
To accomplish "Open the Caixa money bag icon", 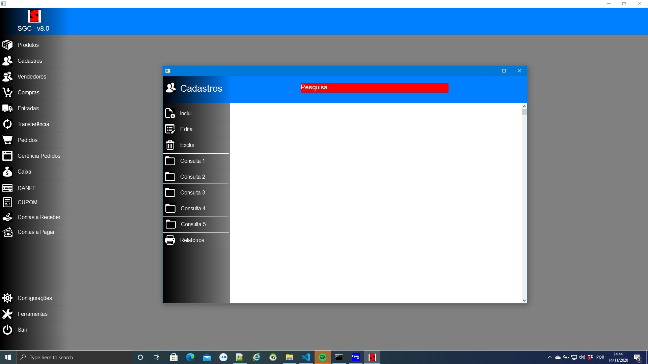I will tap(7, 172).
